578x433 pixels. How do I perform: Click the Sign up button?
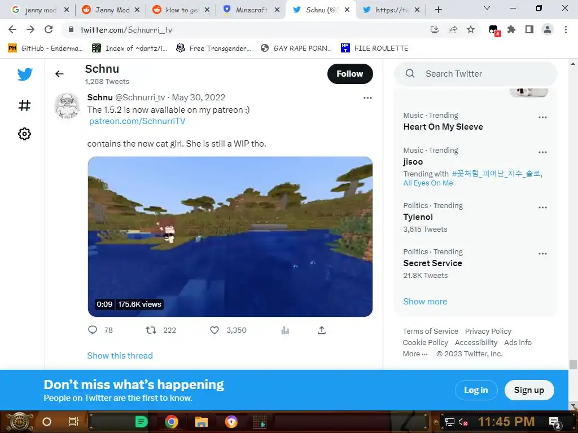pyautogui.click(x=529, y=390)
